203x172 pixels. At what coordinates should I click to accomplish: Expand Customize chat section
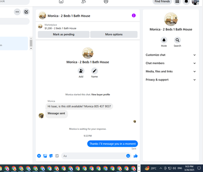pyautogui.click(x=171, y=55)
